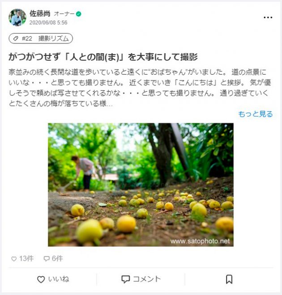The image size is (282, 295).
Task: View the 6件 comments count
Action: click(57, 259)
